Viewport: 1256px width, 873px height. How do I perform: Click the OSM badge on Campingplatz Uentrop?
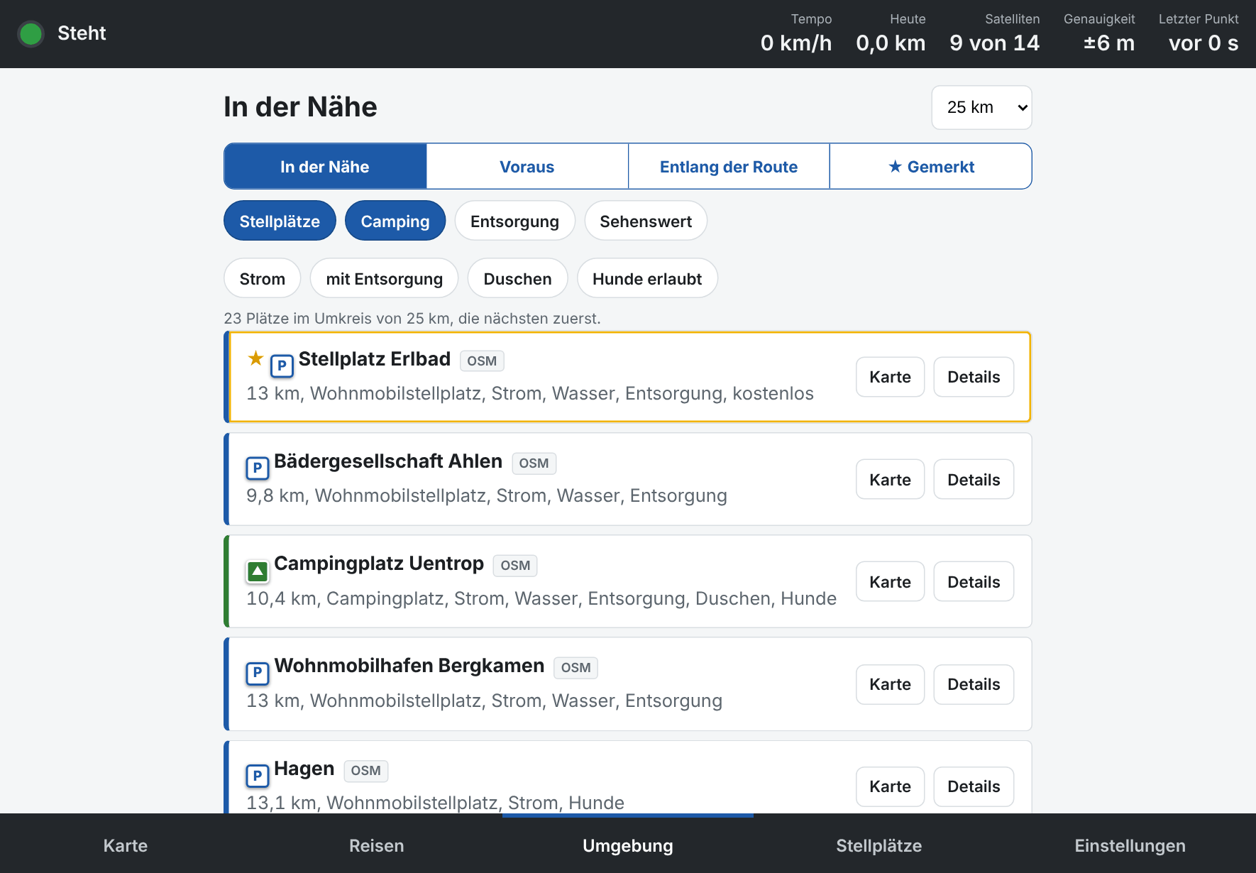tap(515, 566)
